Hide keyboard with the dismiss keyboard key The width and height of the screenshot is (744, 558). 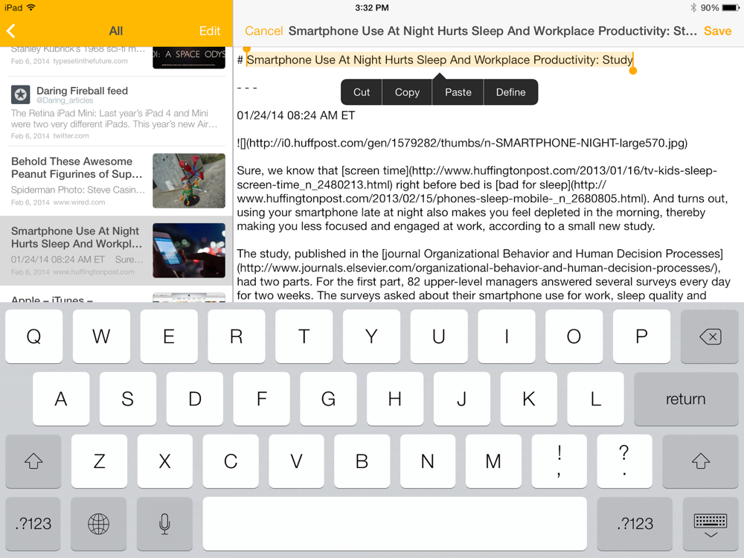pyautogui.click(x=711, y=524)
